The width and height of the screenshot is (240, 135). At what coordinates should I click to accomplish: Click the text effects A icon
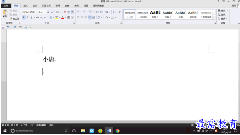tap(51, 17)
